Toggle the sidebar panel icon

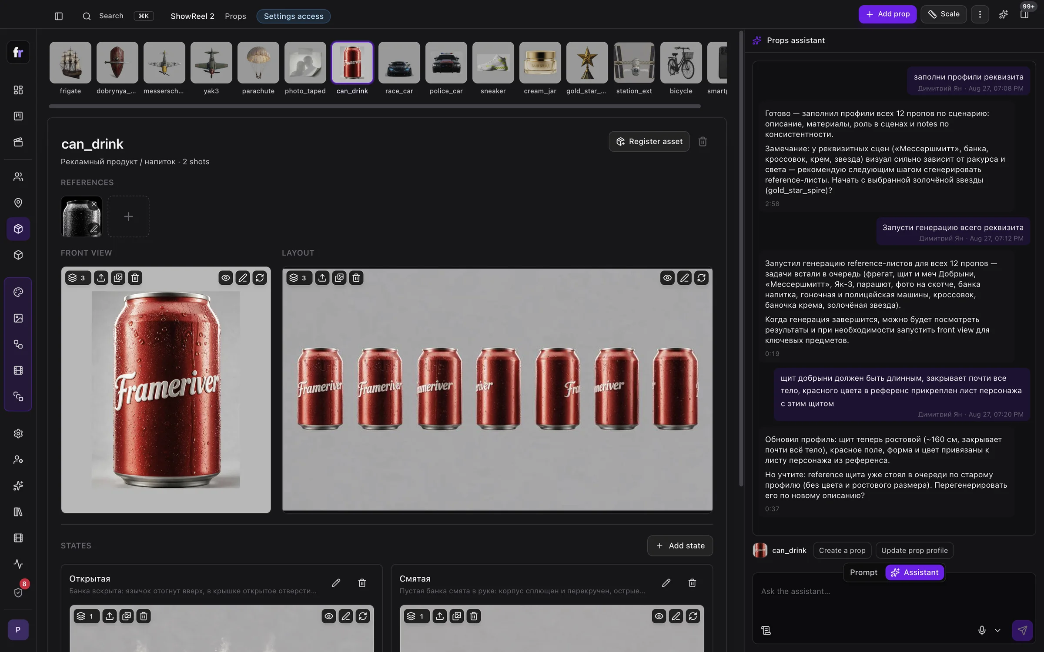59,16
